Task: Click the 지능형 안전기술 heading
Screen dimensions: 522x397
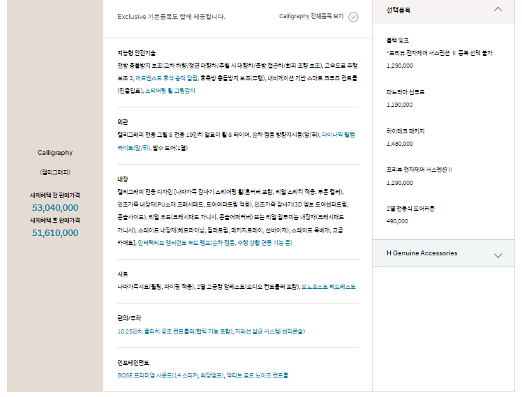Action: 137,53
